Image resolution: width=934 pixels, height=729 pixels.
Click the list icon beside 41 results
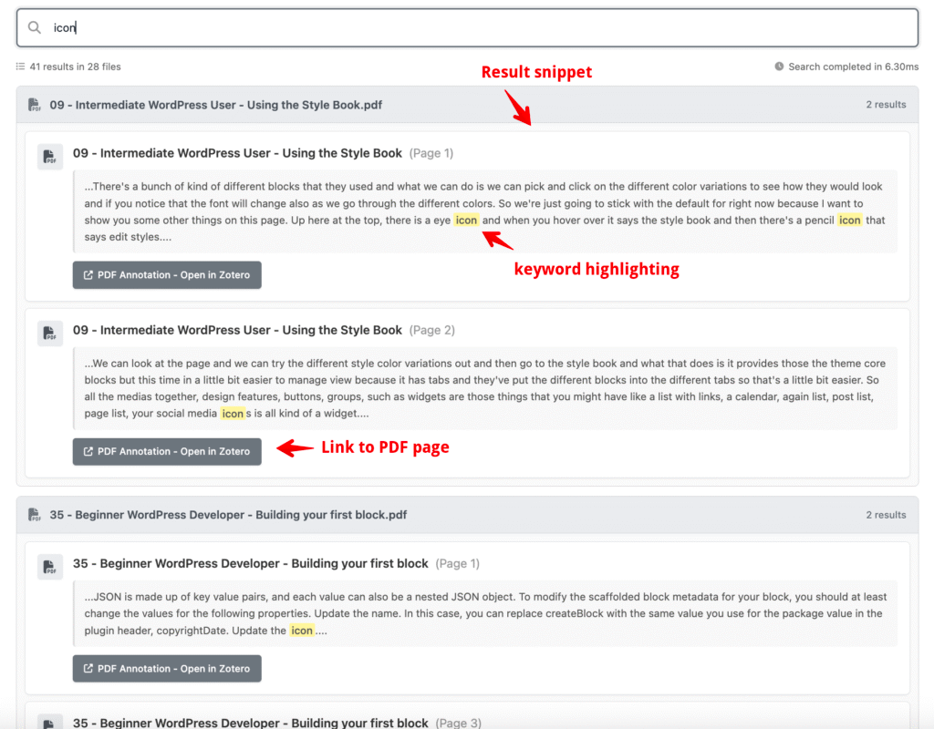pos(20,67)
